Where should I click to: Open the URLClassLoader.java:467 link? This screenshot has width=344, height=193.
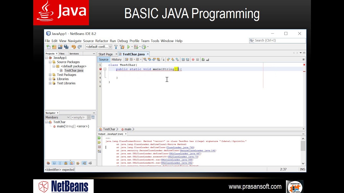(185, 154)
